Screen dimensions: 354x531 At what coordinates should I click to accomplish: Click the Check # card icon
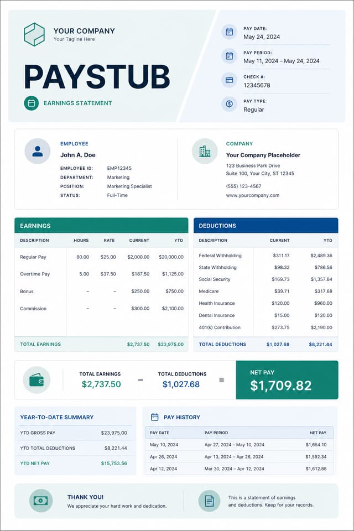[x=230, y=80]
